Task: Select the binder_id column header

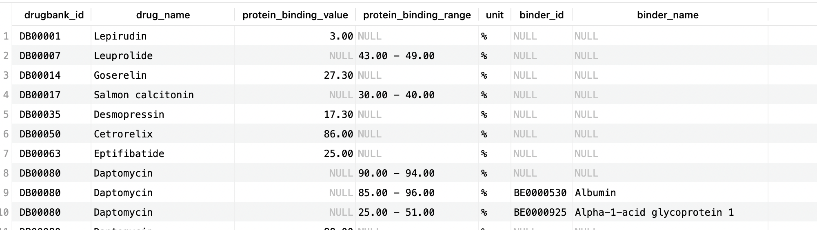Action: pos(541,15)
